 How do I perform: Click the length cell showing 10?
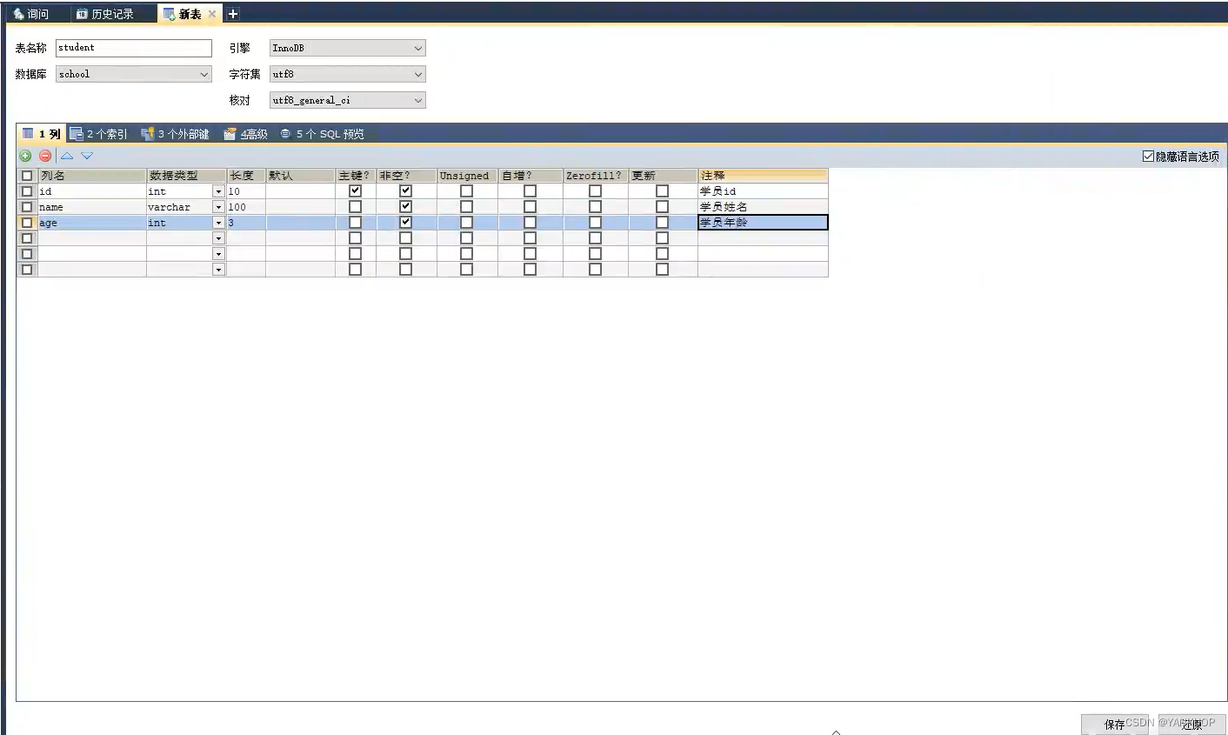[246, 191]
